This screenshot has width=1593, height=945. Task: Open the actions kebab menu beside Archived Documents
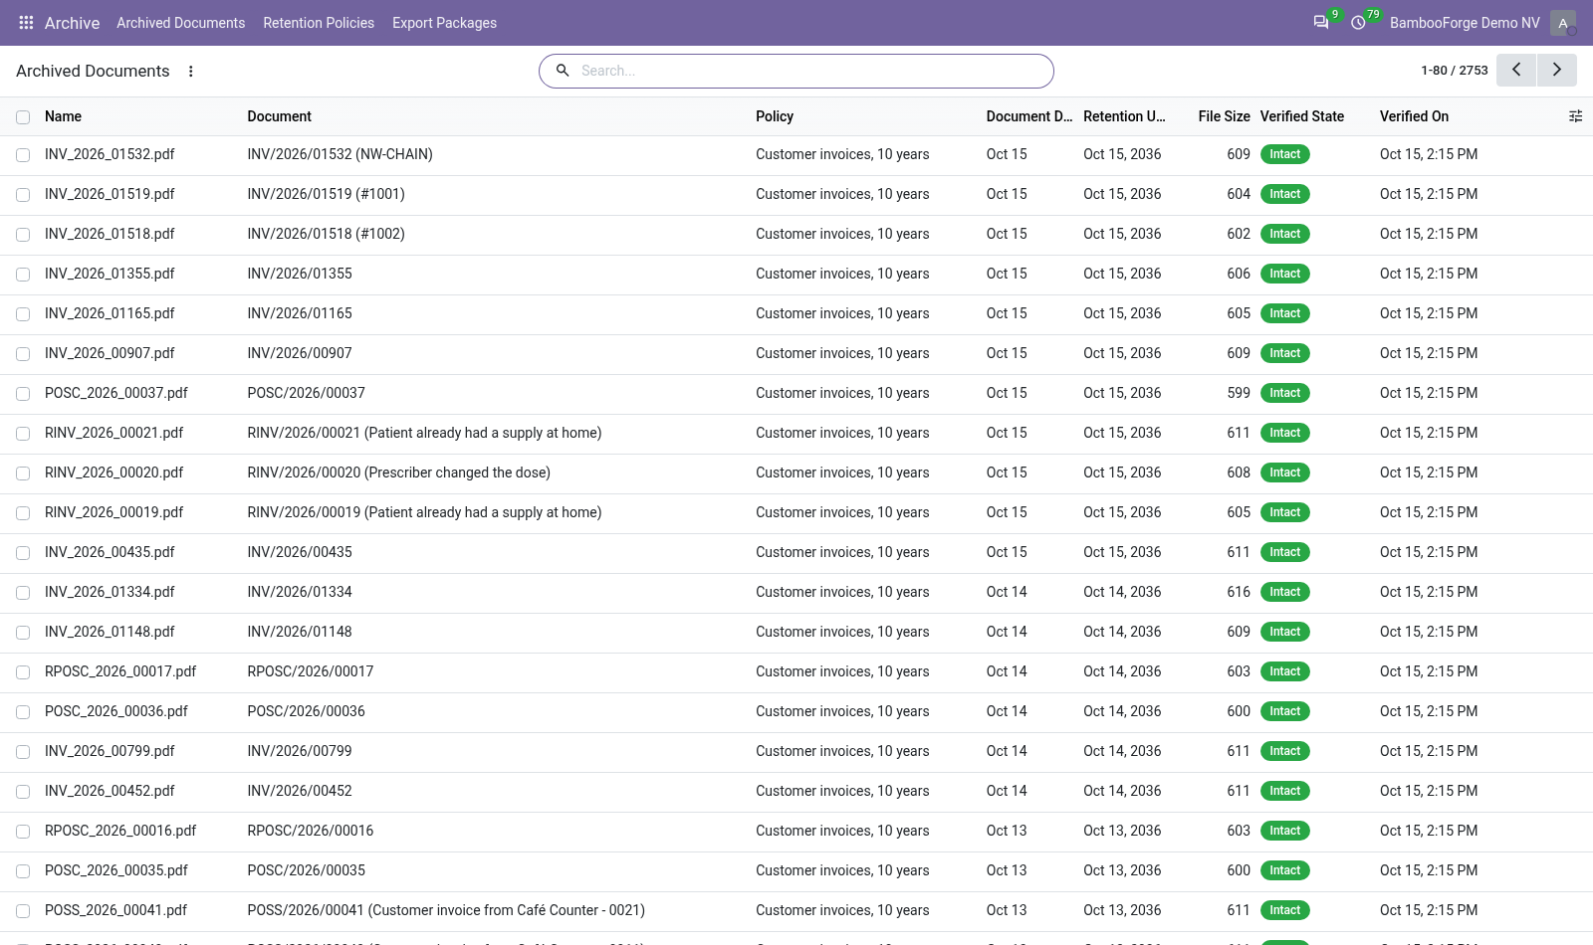[191, 71]
